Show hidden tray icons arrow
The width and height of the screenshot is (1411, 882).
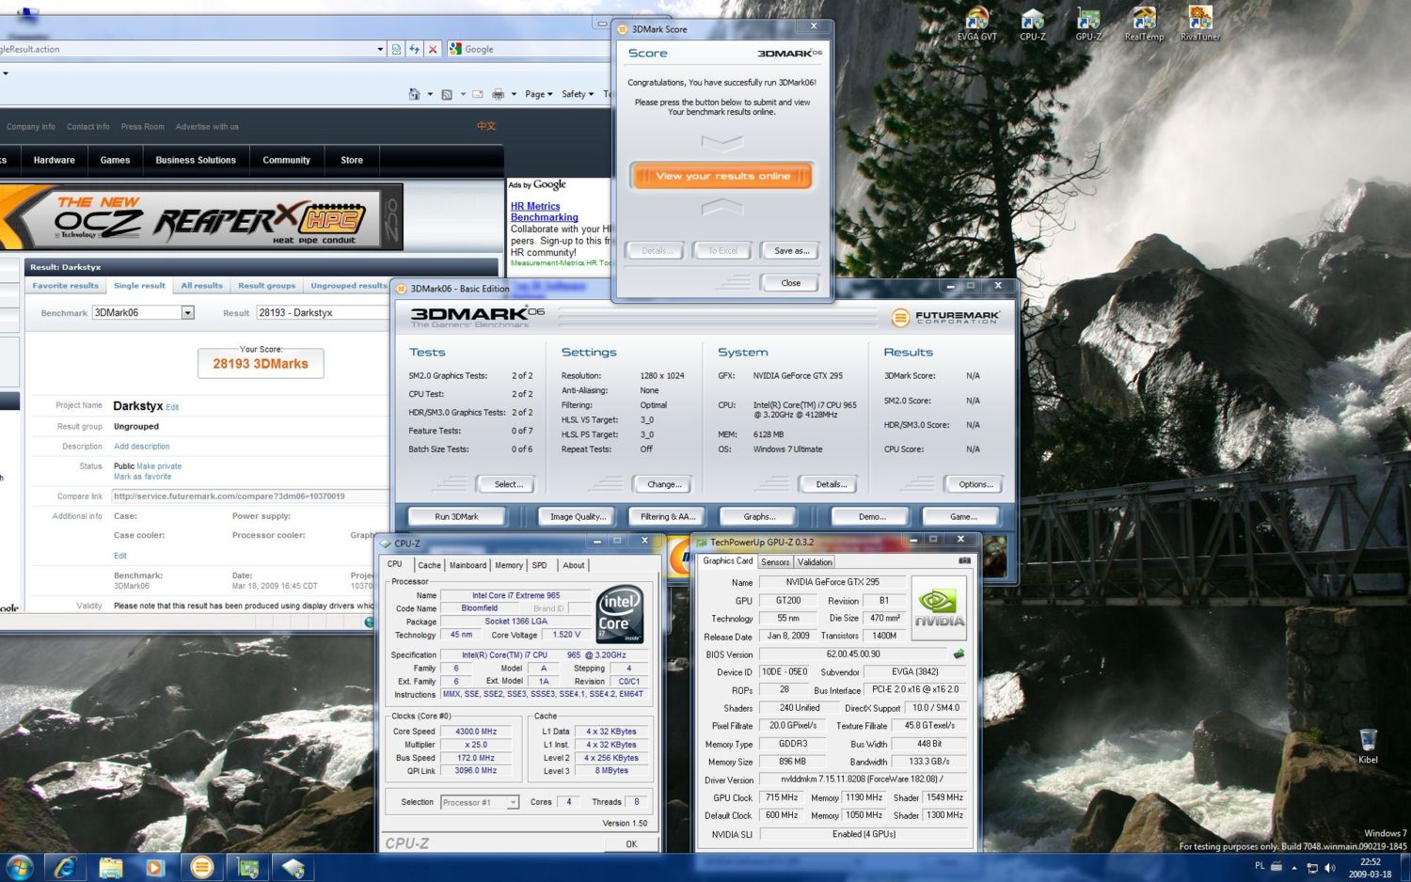[1294, 868]
